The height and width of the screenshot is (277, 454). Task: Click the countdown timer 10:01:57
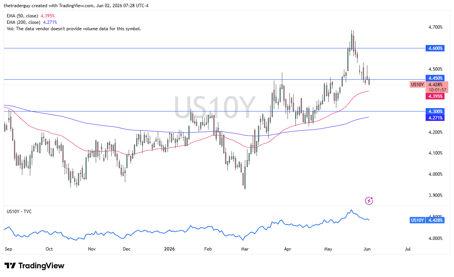point(437,90)
